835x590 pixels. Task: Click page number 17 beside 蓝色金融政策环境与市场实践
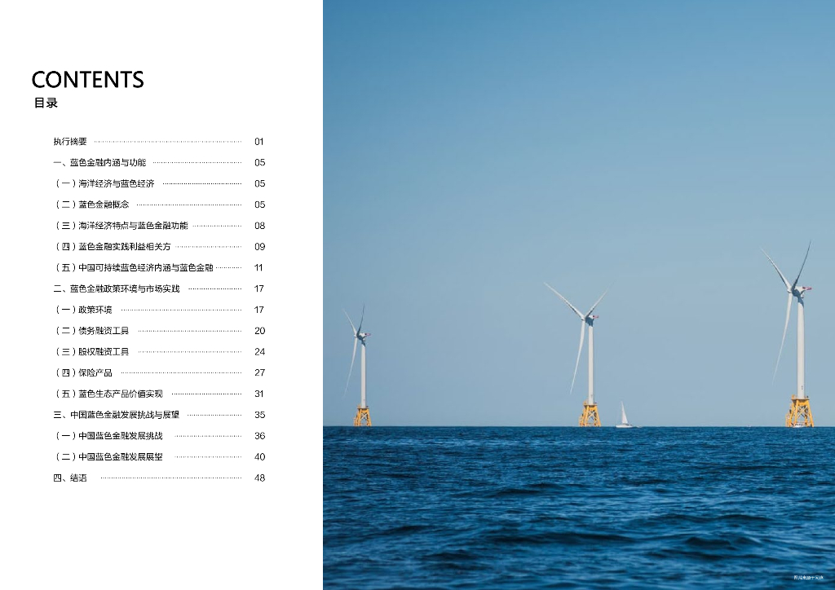[x=258, y=288]
